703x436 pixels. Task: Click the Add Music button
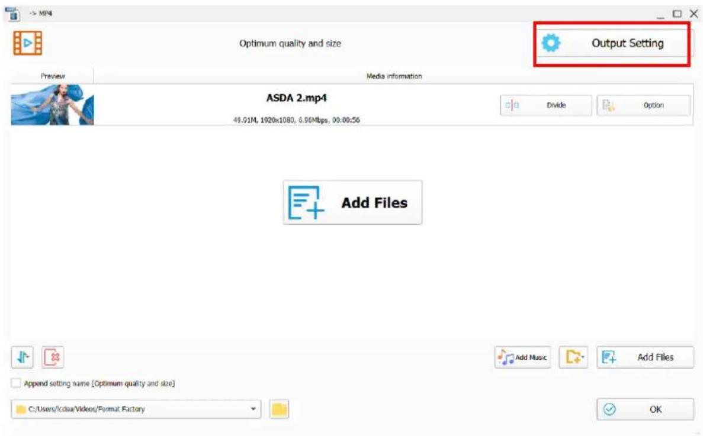(523, 357)
